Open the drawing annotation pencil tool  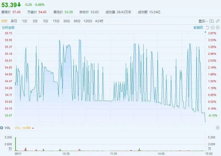pos(218,21)
